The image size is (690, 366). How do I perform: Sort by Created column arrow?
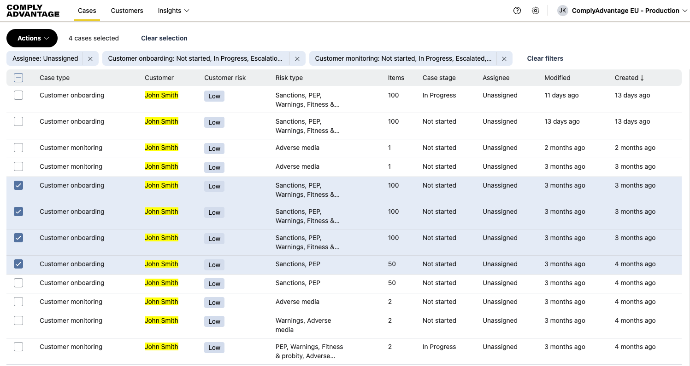tap(642, 78)
